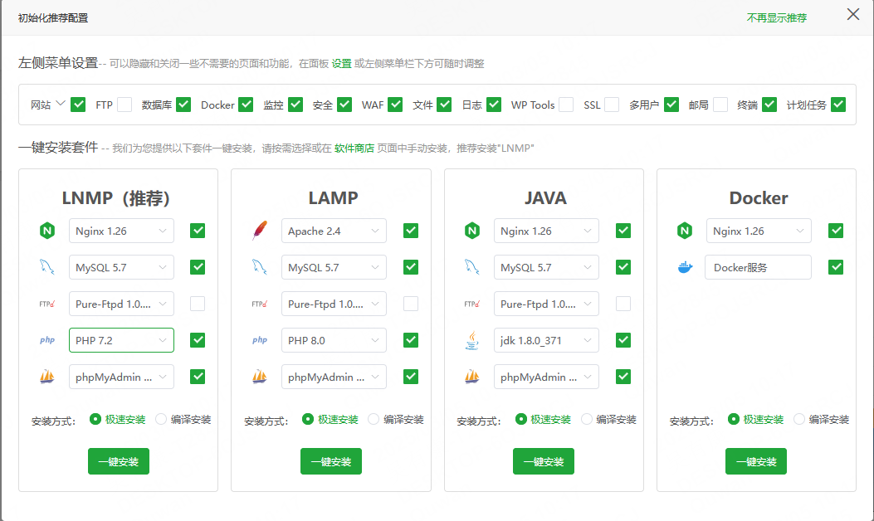Click the Docker服务 input field

point(758,267)
